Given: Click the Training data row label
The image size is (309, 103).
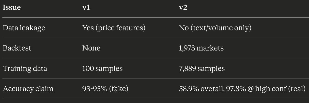Looking at the screenshot, I should tap(25, 68).
